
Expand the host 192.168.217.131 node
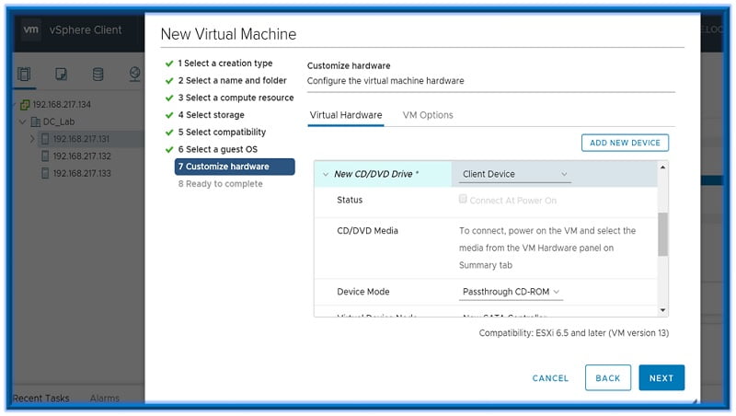32,139
